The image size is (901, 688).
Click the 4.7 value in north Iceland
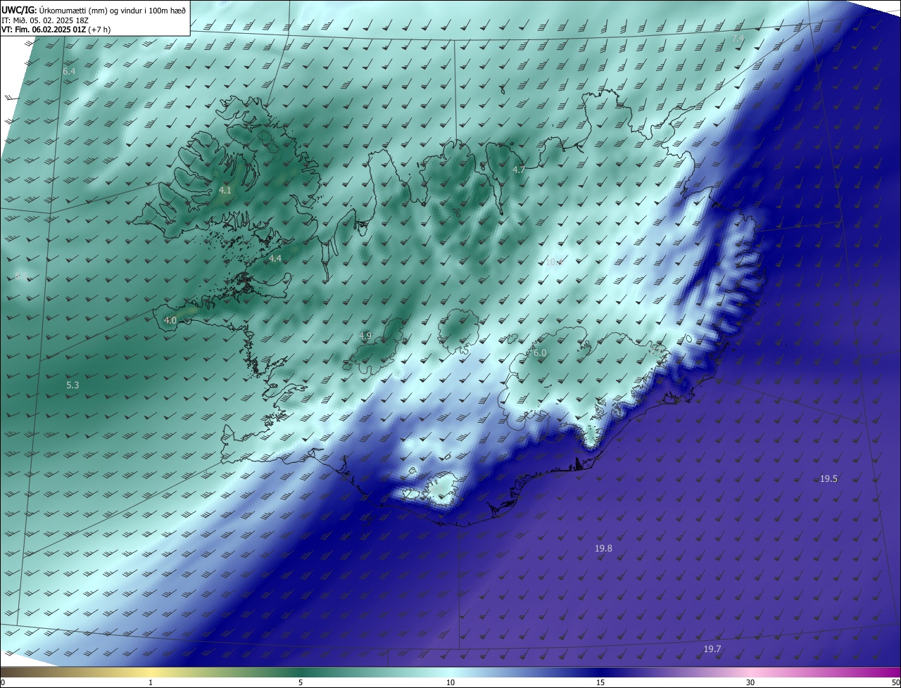click(519, 170)
